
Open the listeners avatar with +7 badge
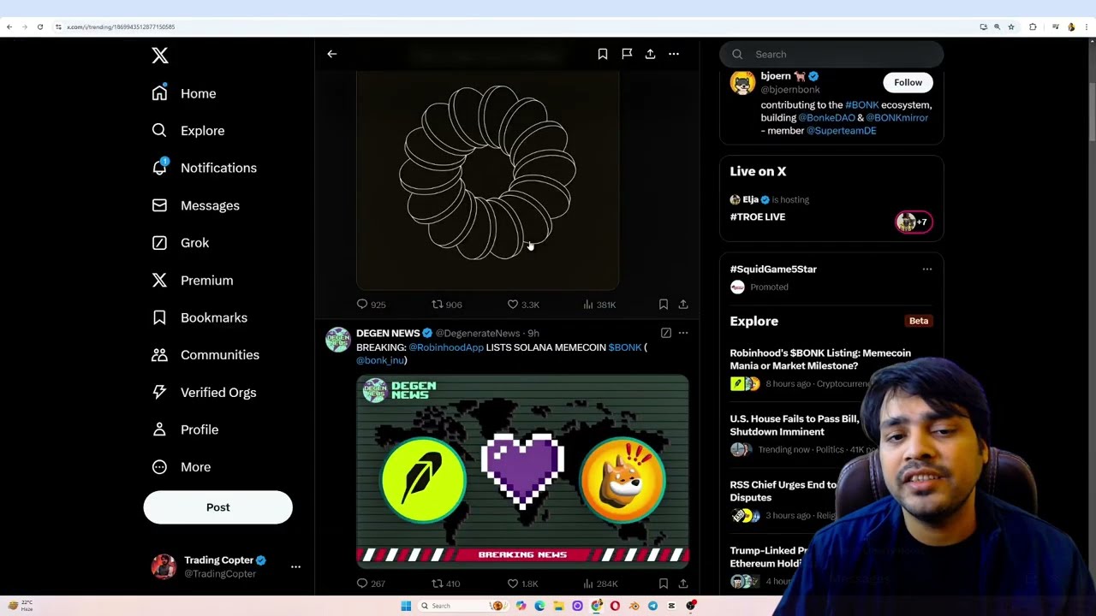coord(914,222)
